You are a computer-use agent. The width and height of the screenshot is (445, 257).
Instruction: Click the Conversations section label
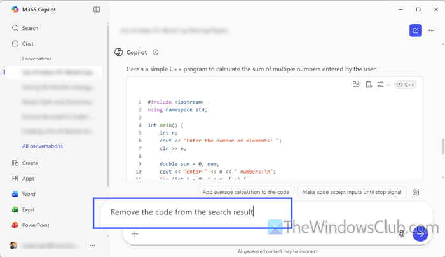(x=37, y=59)
